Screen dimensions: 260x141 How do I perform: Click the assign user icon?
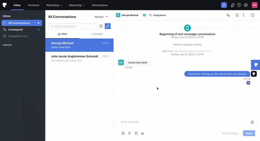click(x=228, y=15)
